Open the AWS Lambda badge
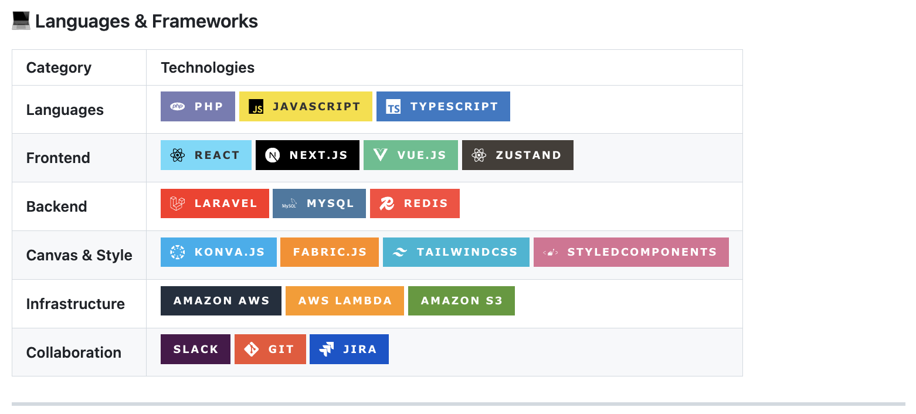The height and width of the screenshot is (414, 916). tap(344, 301)
